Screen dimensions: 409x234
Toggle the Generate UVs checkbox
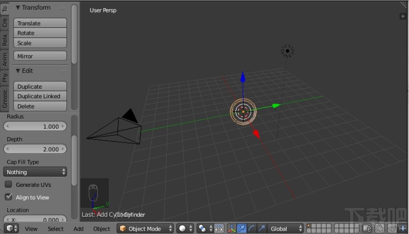(8, 184)
